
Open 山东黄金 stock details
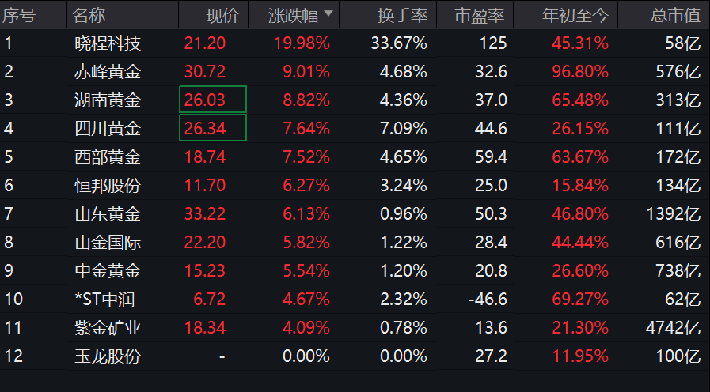click(x=107, y=213)
